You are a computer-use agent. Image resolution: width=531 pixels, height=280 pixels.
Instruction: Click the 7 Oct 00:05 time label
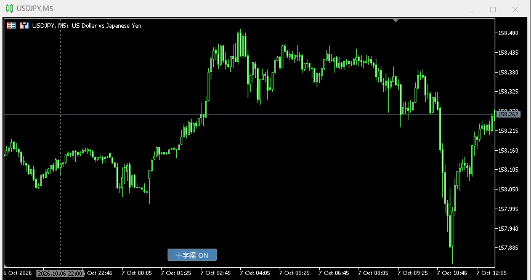(x=137, y=273)
